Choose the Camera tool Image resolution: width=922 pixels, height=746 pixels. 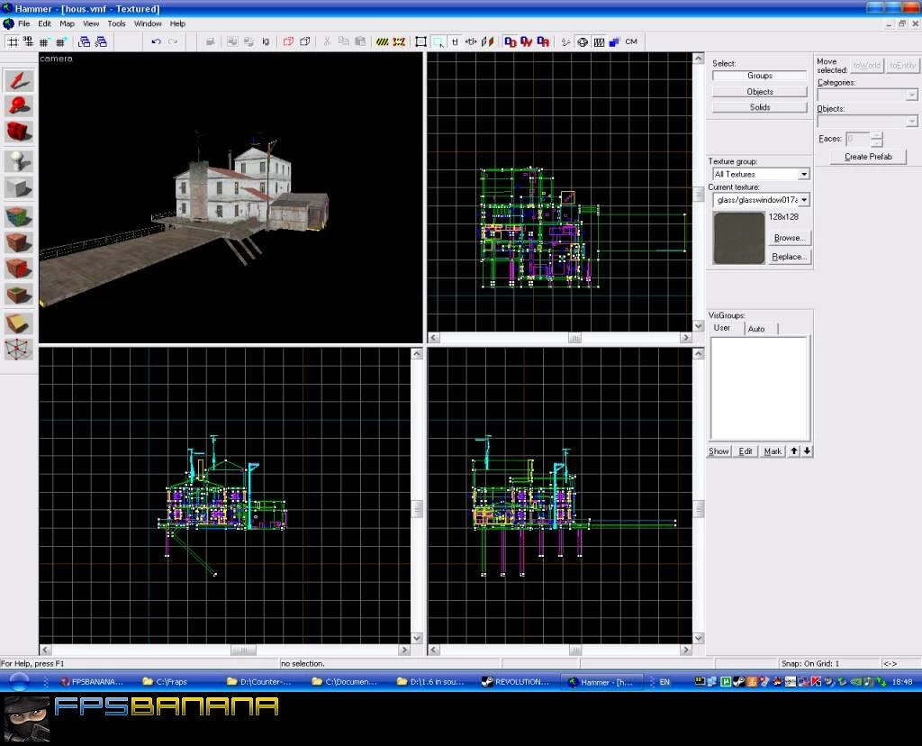click(19, 132)
